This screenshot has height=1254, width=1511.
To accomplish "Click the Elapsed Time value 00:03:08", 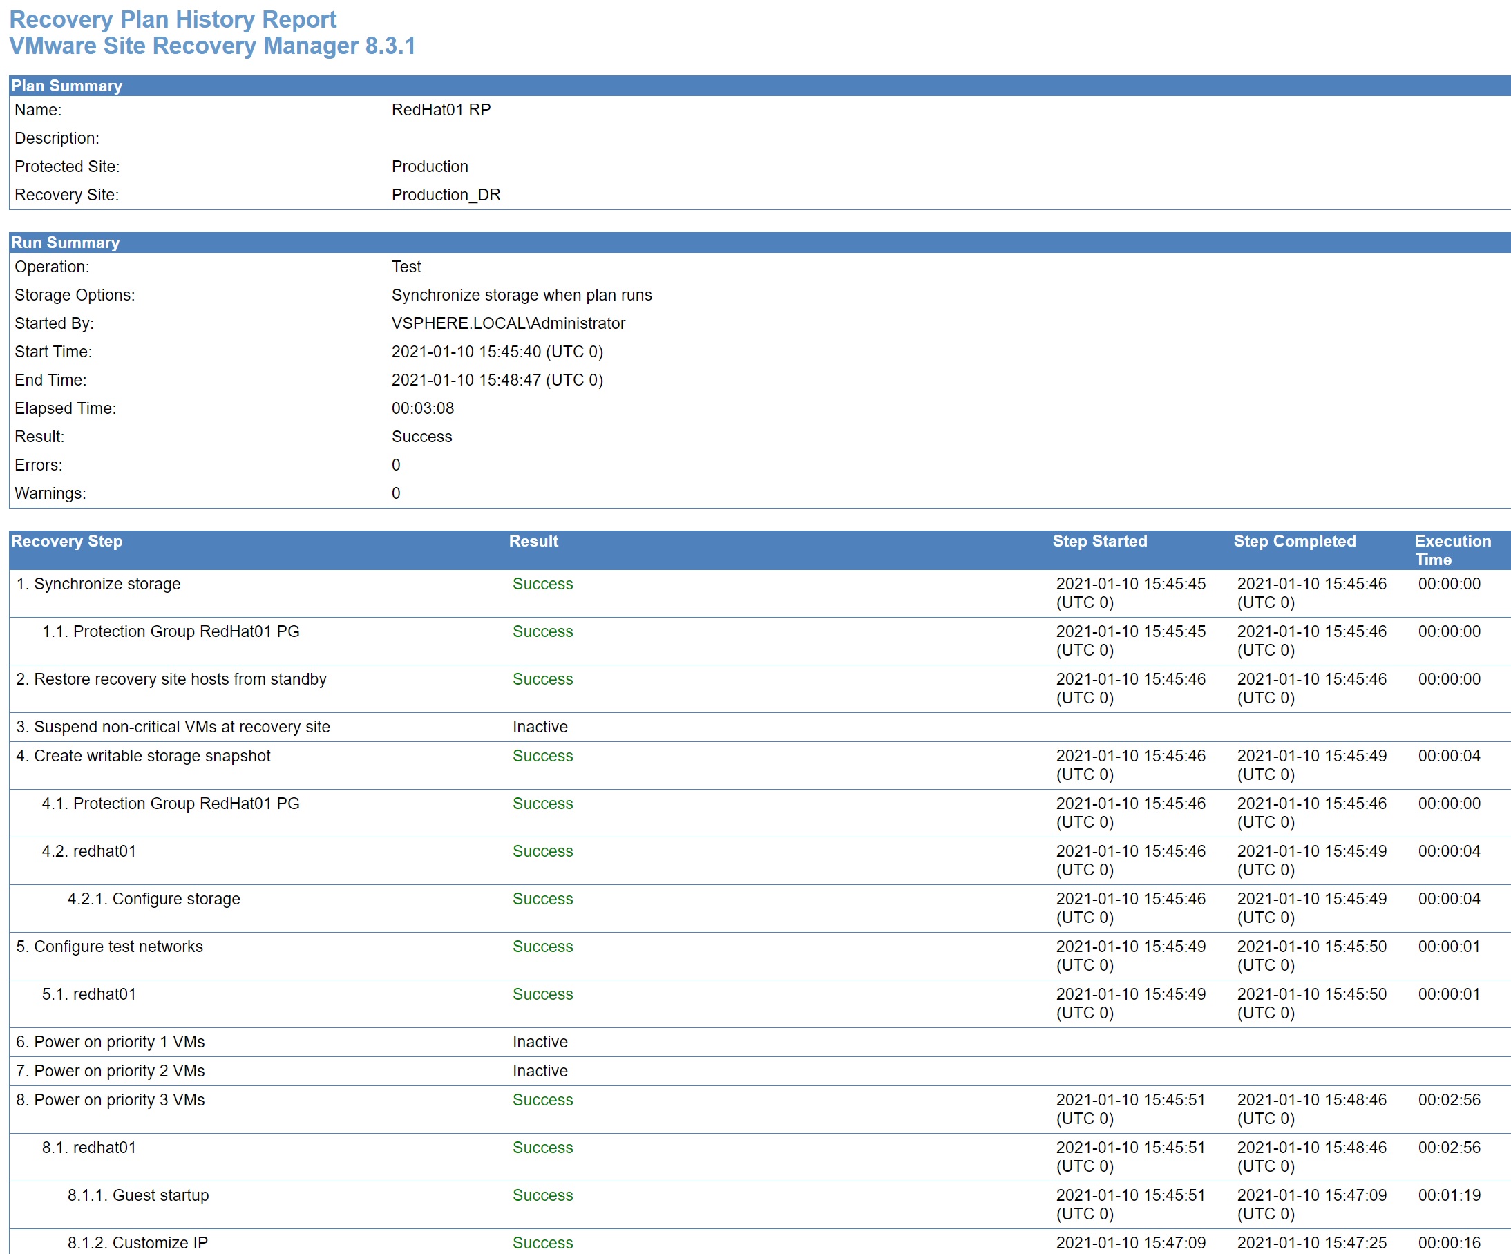I will tap(422, 408).
